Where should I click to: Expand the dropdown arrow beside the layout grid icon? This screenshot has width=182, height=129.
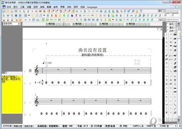pos(29,16)
